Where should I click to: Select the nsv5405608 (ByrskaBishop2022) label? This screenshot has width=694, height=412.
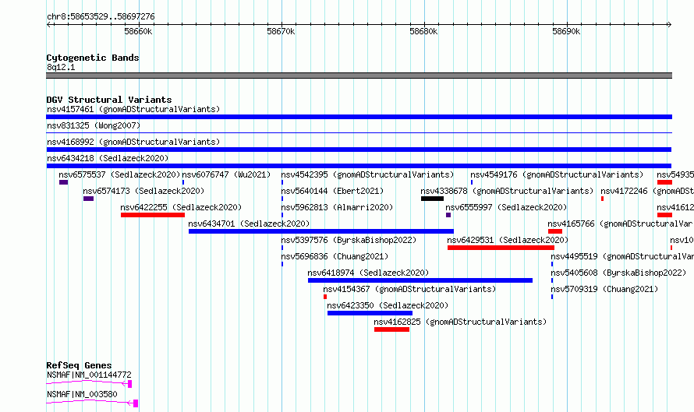click(618, 273)
